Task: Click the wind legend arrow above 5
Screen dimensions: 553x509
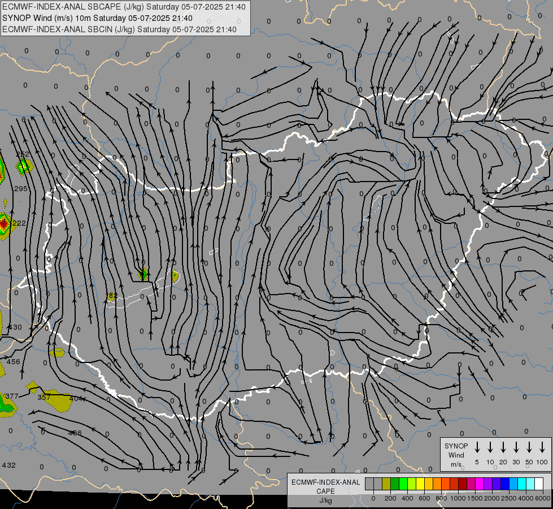Action: (x=477, y=447)
